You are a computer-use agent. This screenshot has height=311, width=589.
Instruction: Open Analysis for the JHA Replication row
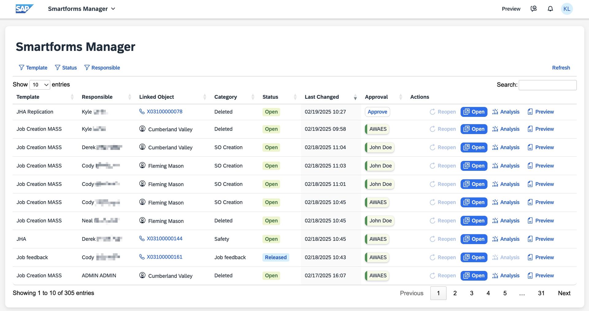point(506,112)
